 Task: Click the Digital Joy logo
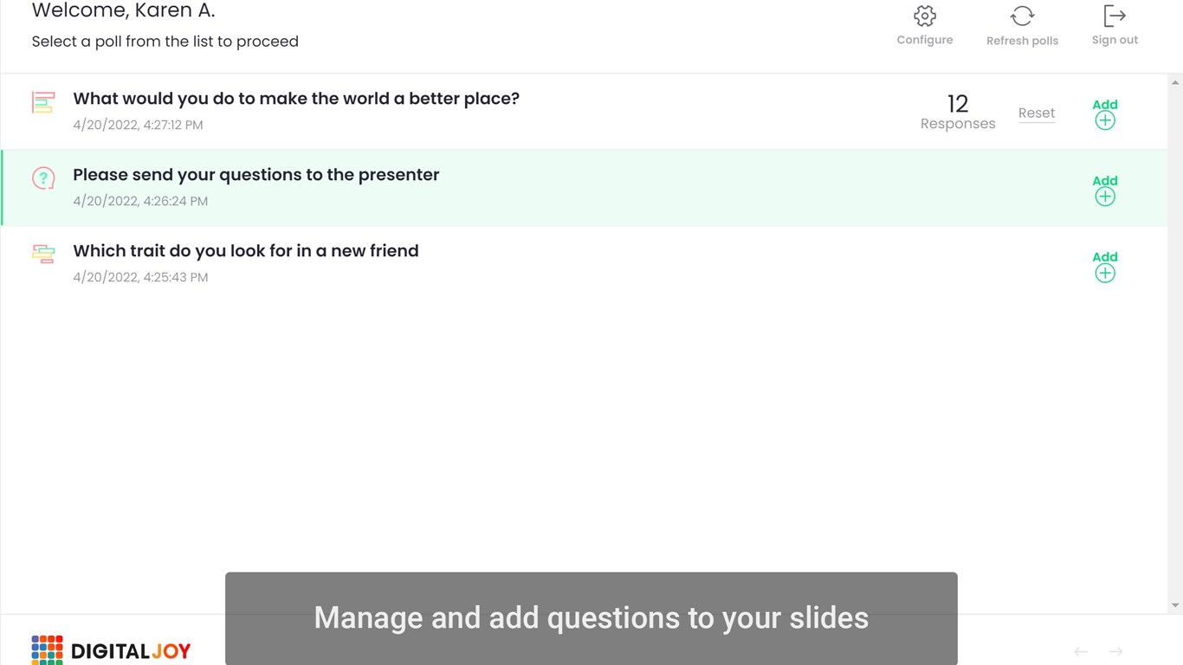click(111, 649)
